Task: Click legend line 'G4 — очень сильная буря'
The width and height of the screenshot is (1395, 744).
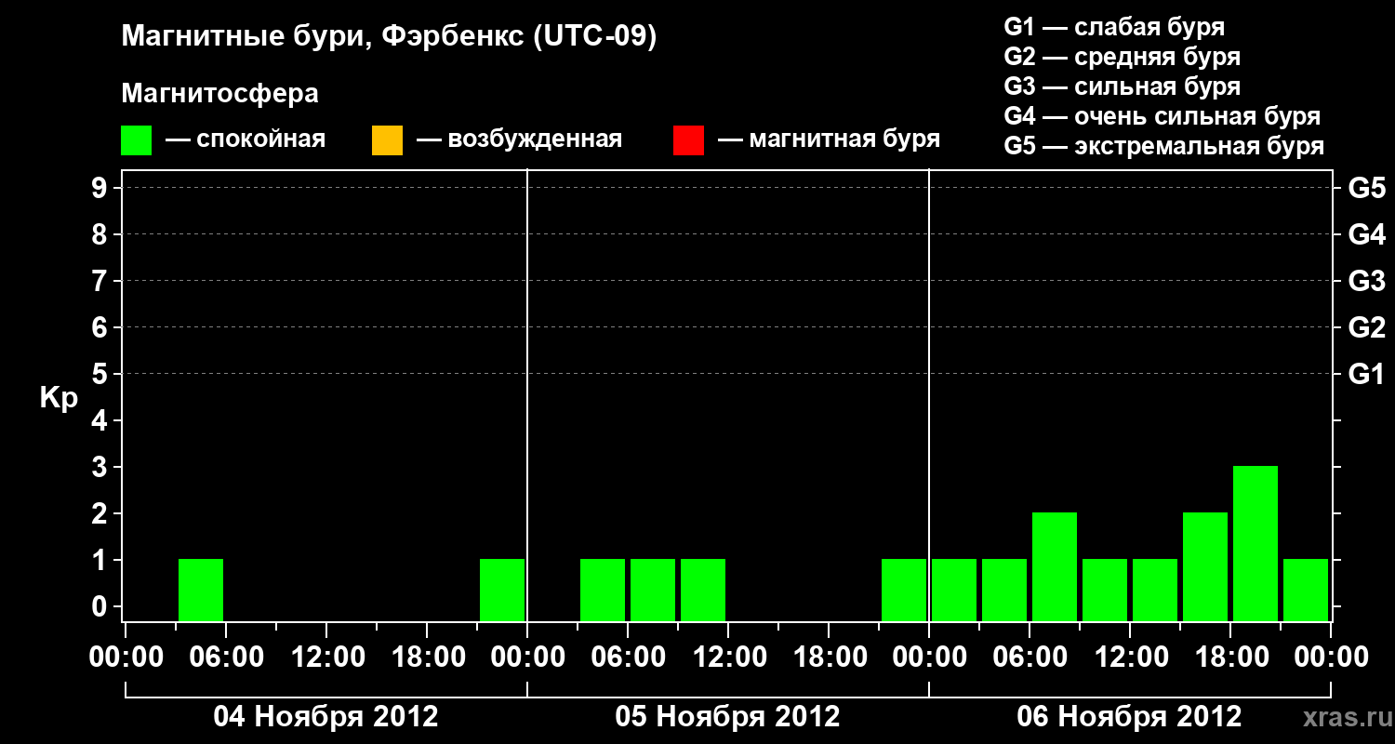Action: [1162, 116]
